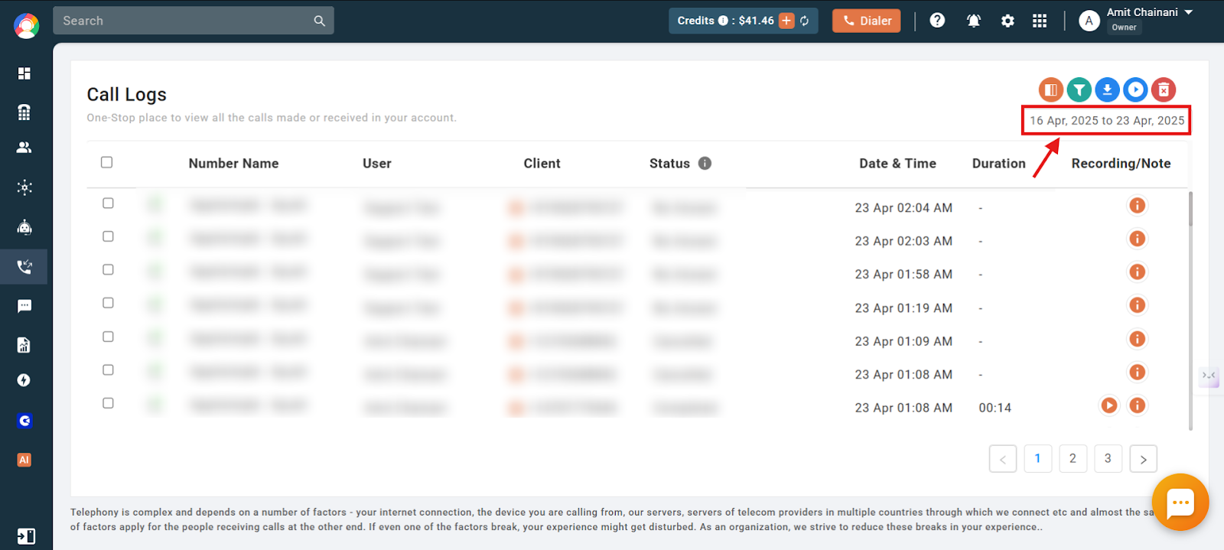The width and height of the screenshot is (1224, 550).
Task: Select the call logs phone icon in sidebar
Action: [x=24, y=267]
